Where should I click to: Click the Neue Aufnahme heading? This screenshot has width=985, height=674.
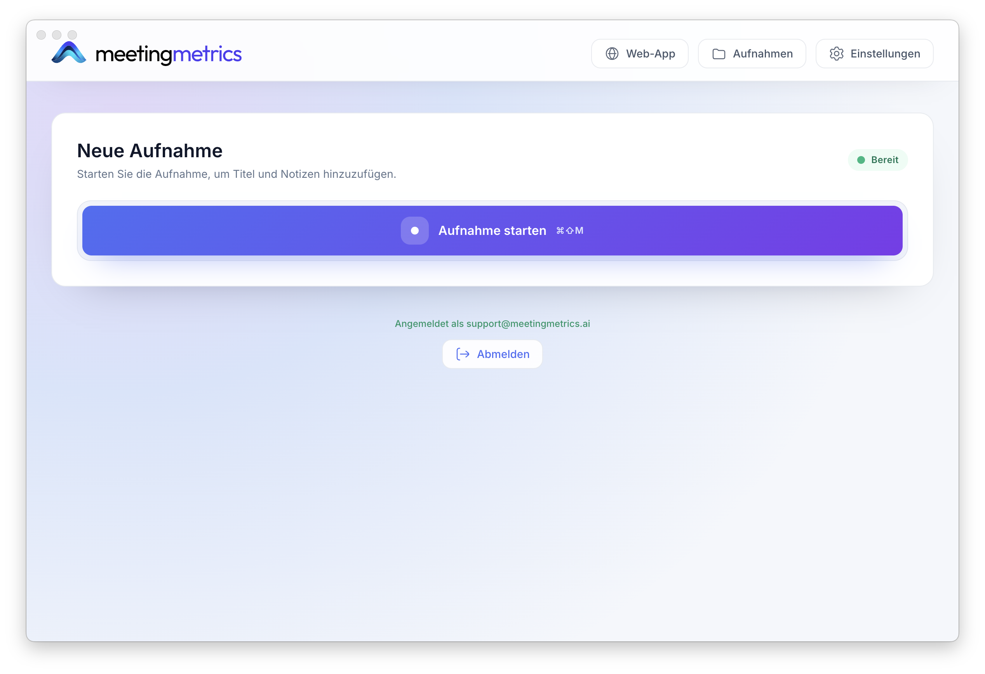pos(150,151)
